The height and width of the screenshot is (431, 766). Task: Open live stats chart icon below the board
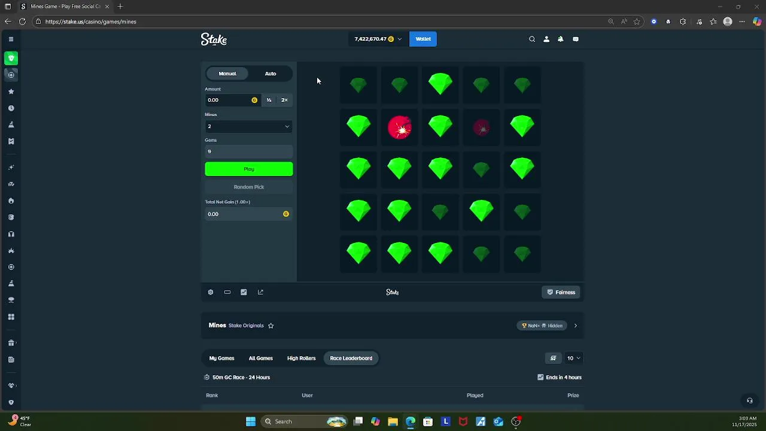click(x=244, y=292)
